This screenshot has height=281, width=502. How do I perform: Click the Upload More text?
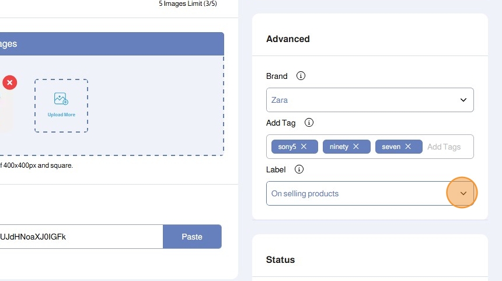(61, 115)
